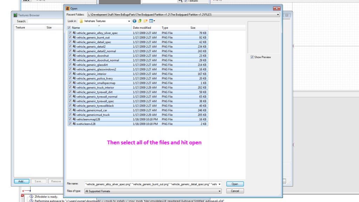The height and width of the screenshot is (202, 359).
Task: Uncheck the vehicleenvmap128 checkbox
Action: click(70, 119)
